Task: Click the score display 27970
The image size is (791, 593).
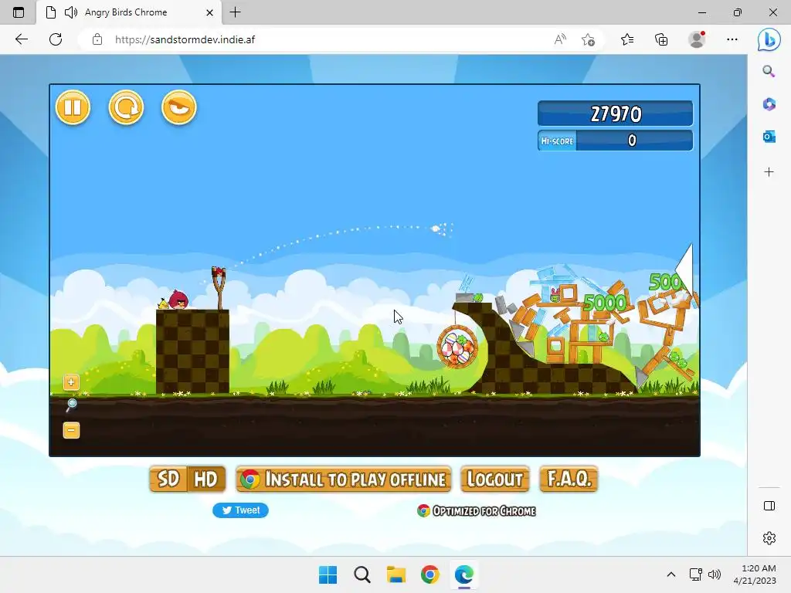Action: click(616, 114)
